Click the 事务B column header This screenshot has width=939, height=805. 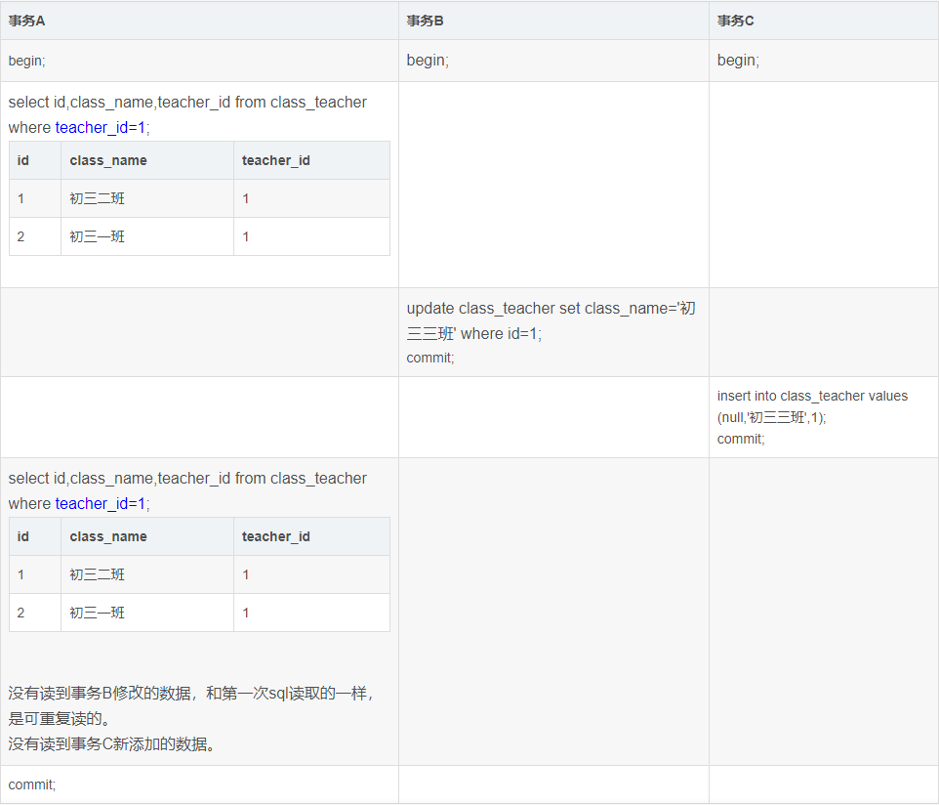pyautogui.click(x=554, y=21)
